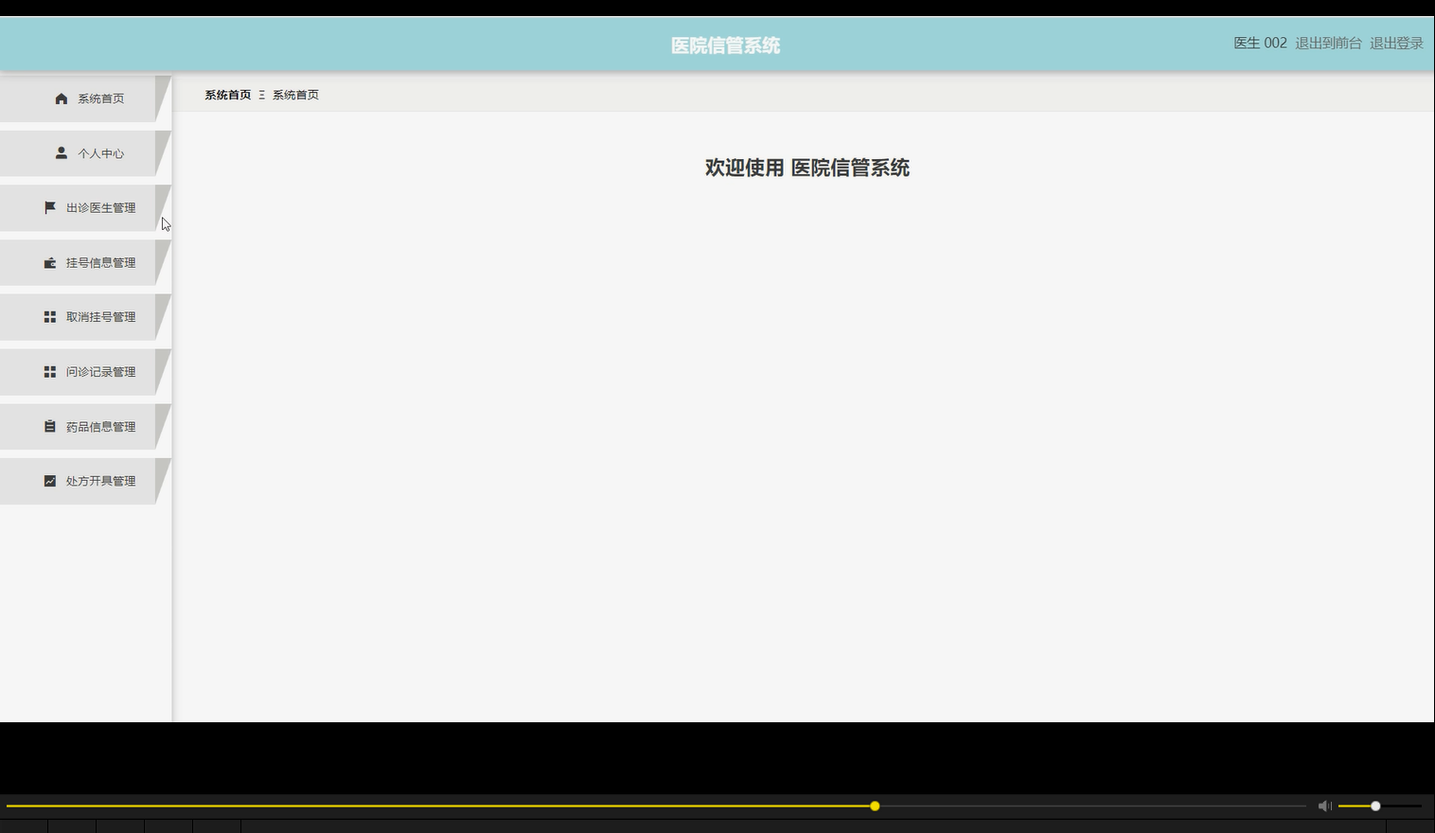
Task: Click the person icon beside 个人中心
Action: (x=62, y=152)
